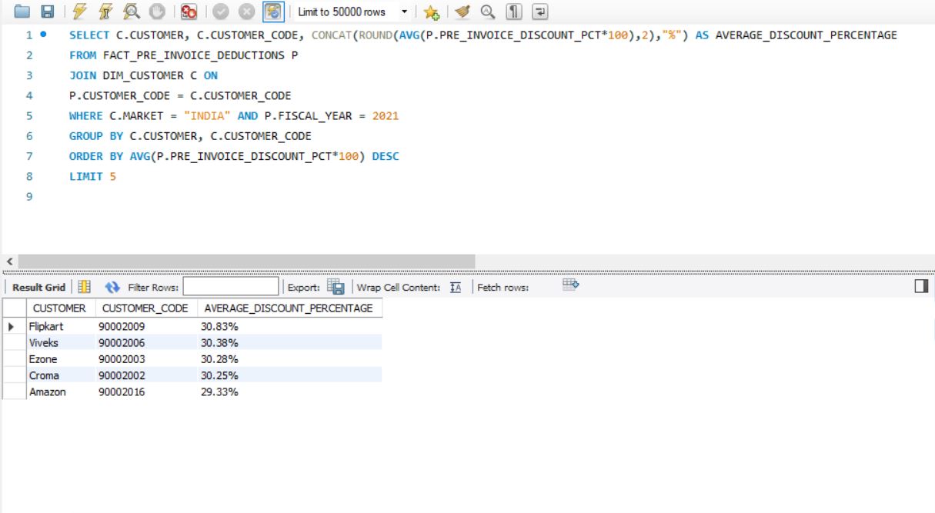Execute current statement under keyboard cursor
Image resolution: width=935 pixels, height=513 pixels.
point(106,10)
